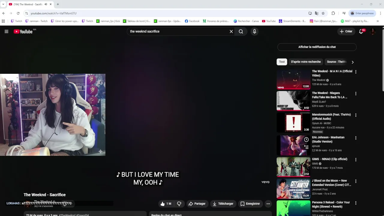Open GIMS NINAO thumbnail
384x216 pixels.
coord(293,167)
